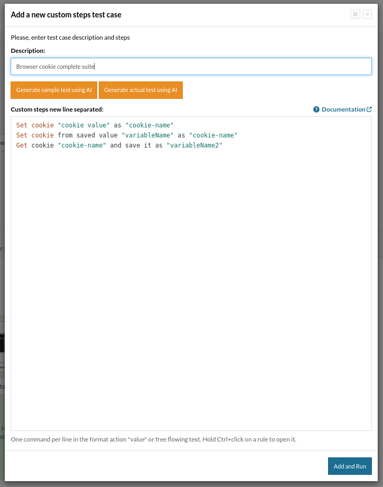The image size is (383, 487).
Task: Click the "cookie value" string in line one
Action: tap(83, 125)
